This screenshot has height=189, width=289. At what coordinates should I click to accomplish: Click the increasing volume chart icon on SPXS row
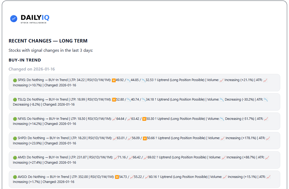pos(222,80)
